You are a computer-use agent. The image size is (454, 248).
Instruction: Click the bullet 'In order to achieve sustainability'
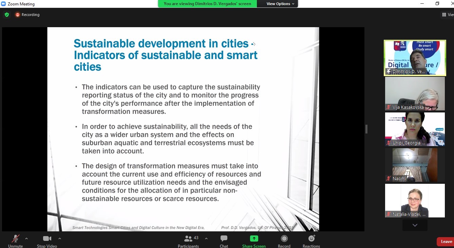pyautogui.click(x=168, y=139)
